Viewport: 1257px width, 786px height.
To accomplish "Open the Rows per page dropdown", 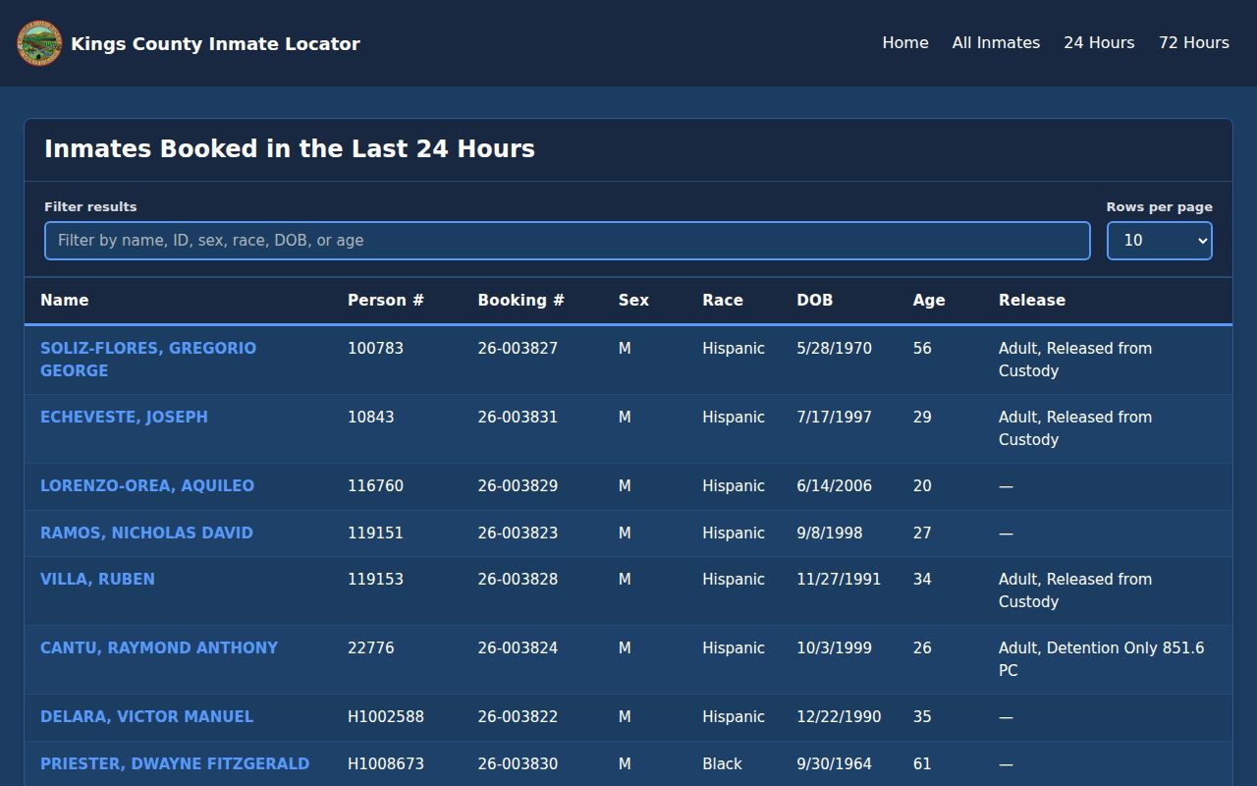I will [x=1160, y=241].
